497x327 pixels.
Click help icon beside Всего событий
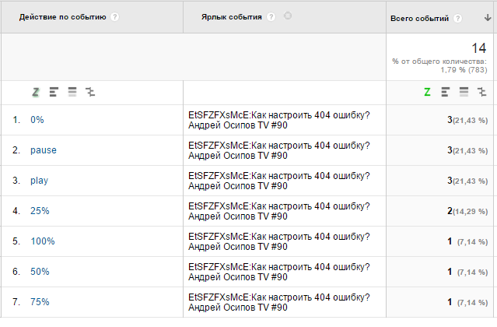tap(457, 18)
